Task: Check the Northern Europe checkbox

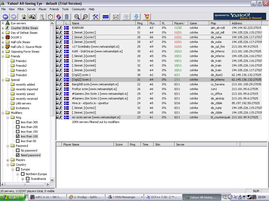Action: 23,174
